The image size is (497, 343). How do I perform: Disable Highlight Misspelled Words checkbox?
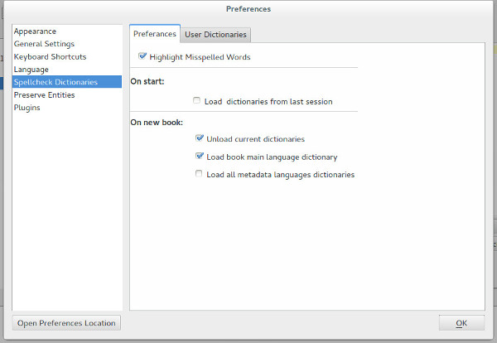click(143, 57)
